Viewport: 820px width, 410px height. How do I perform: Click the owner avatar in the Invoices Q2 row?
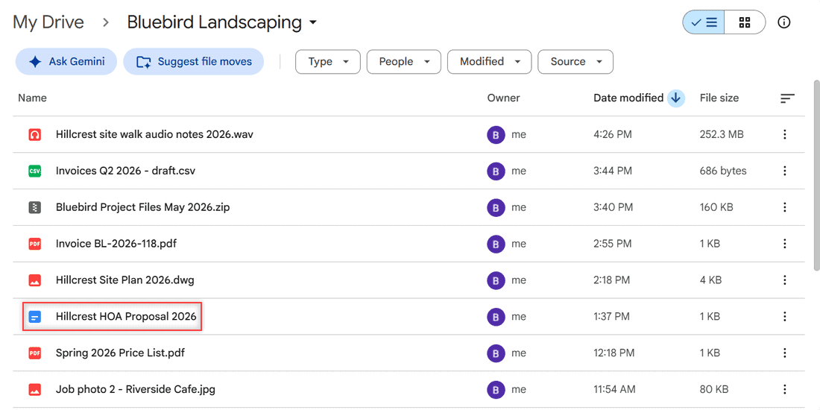[x=496, y=171]
